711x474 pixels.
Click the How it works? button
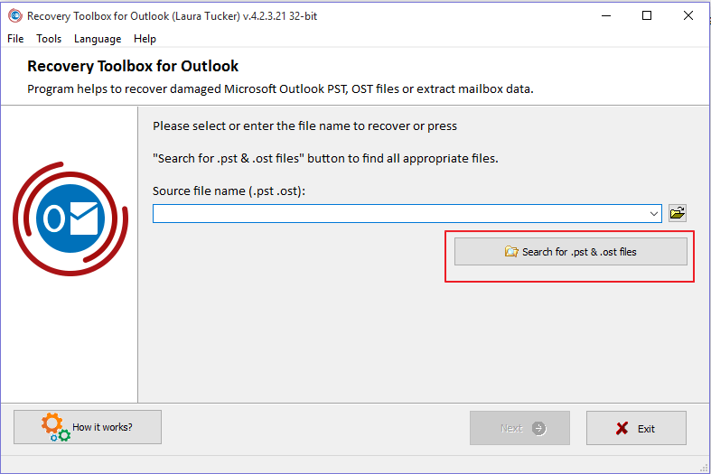[x=88, y=427]
